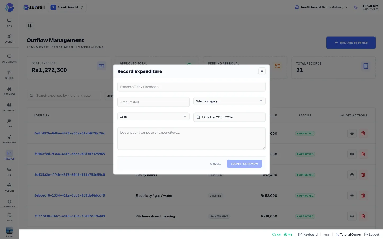
Task: Go to Operations in sidebar
Action: tap(9, 59)
